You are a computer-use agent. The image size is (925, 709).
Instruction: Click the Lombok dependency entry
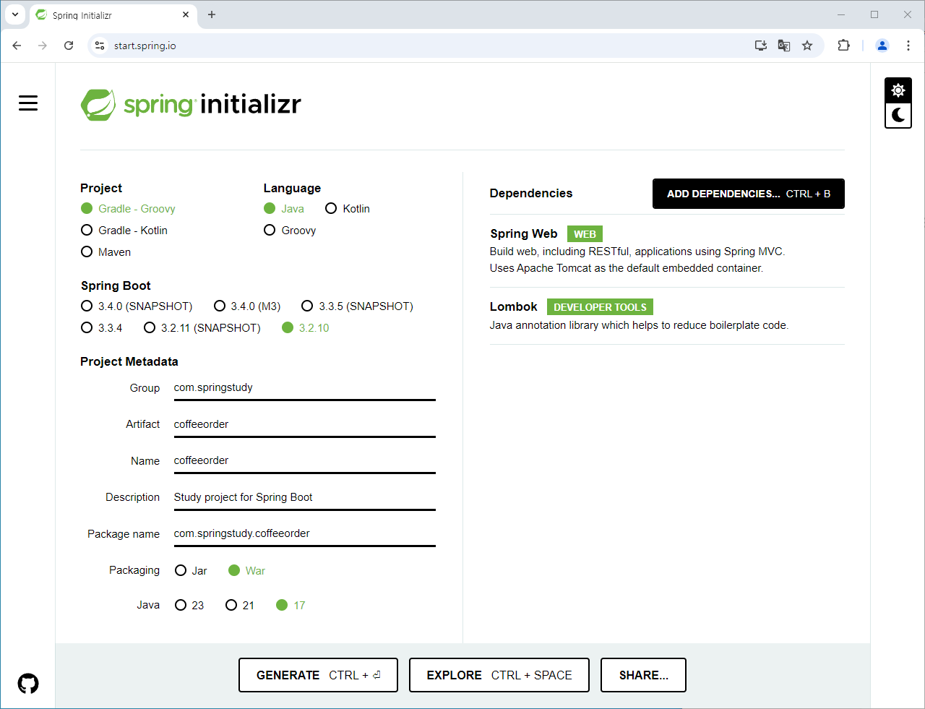(667, 316)
